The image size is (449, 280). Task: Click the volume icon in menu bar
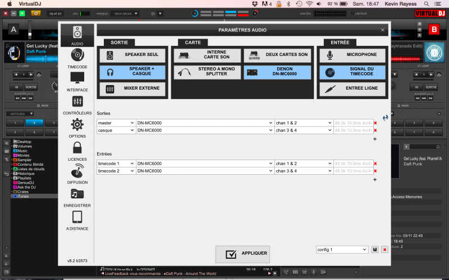click(319, 4)
